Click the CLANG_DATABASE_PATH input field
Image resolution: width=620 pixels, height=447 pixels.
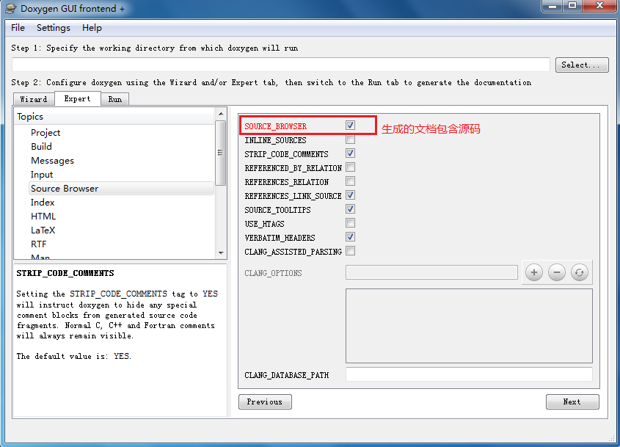(469, 374)
